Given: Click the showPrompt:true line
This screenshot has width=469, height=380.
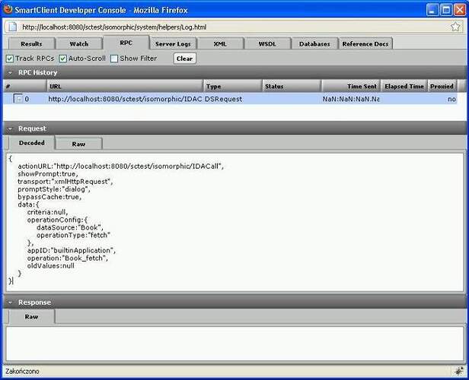Looking at the screenshot, I should (48, 174).
